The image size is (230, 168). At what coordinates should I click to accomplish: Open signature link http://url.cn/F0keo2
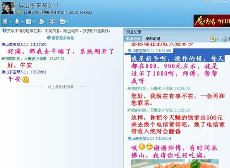(x=75, y=12)
